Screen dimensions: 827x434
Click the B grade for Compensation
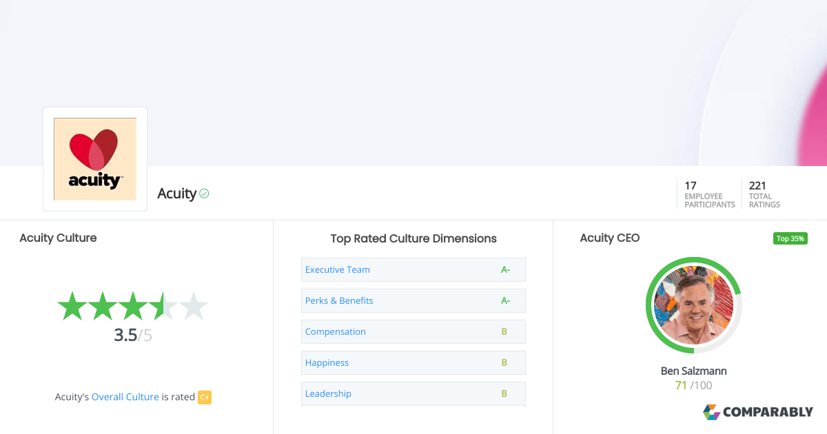pos(504,331)
